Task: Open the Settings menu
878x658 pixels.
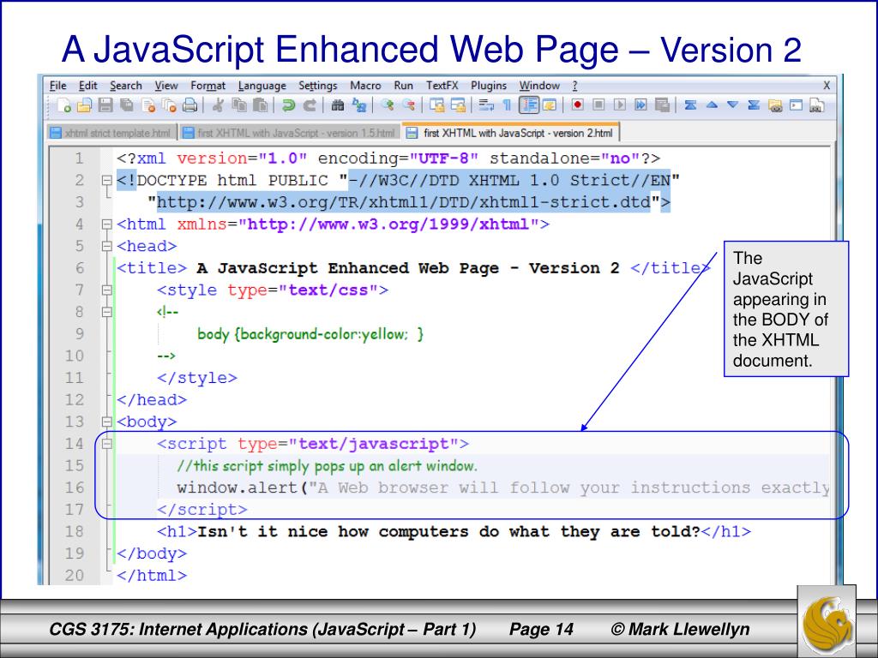Action: 317,86
